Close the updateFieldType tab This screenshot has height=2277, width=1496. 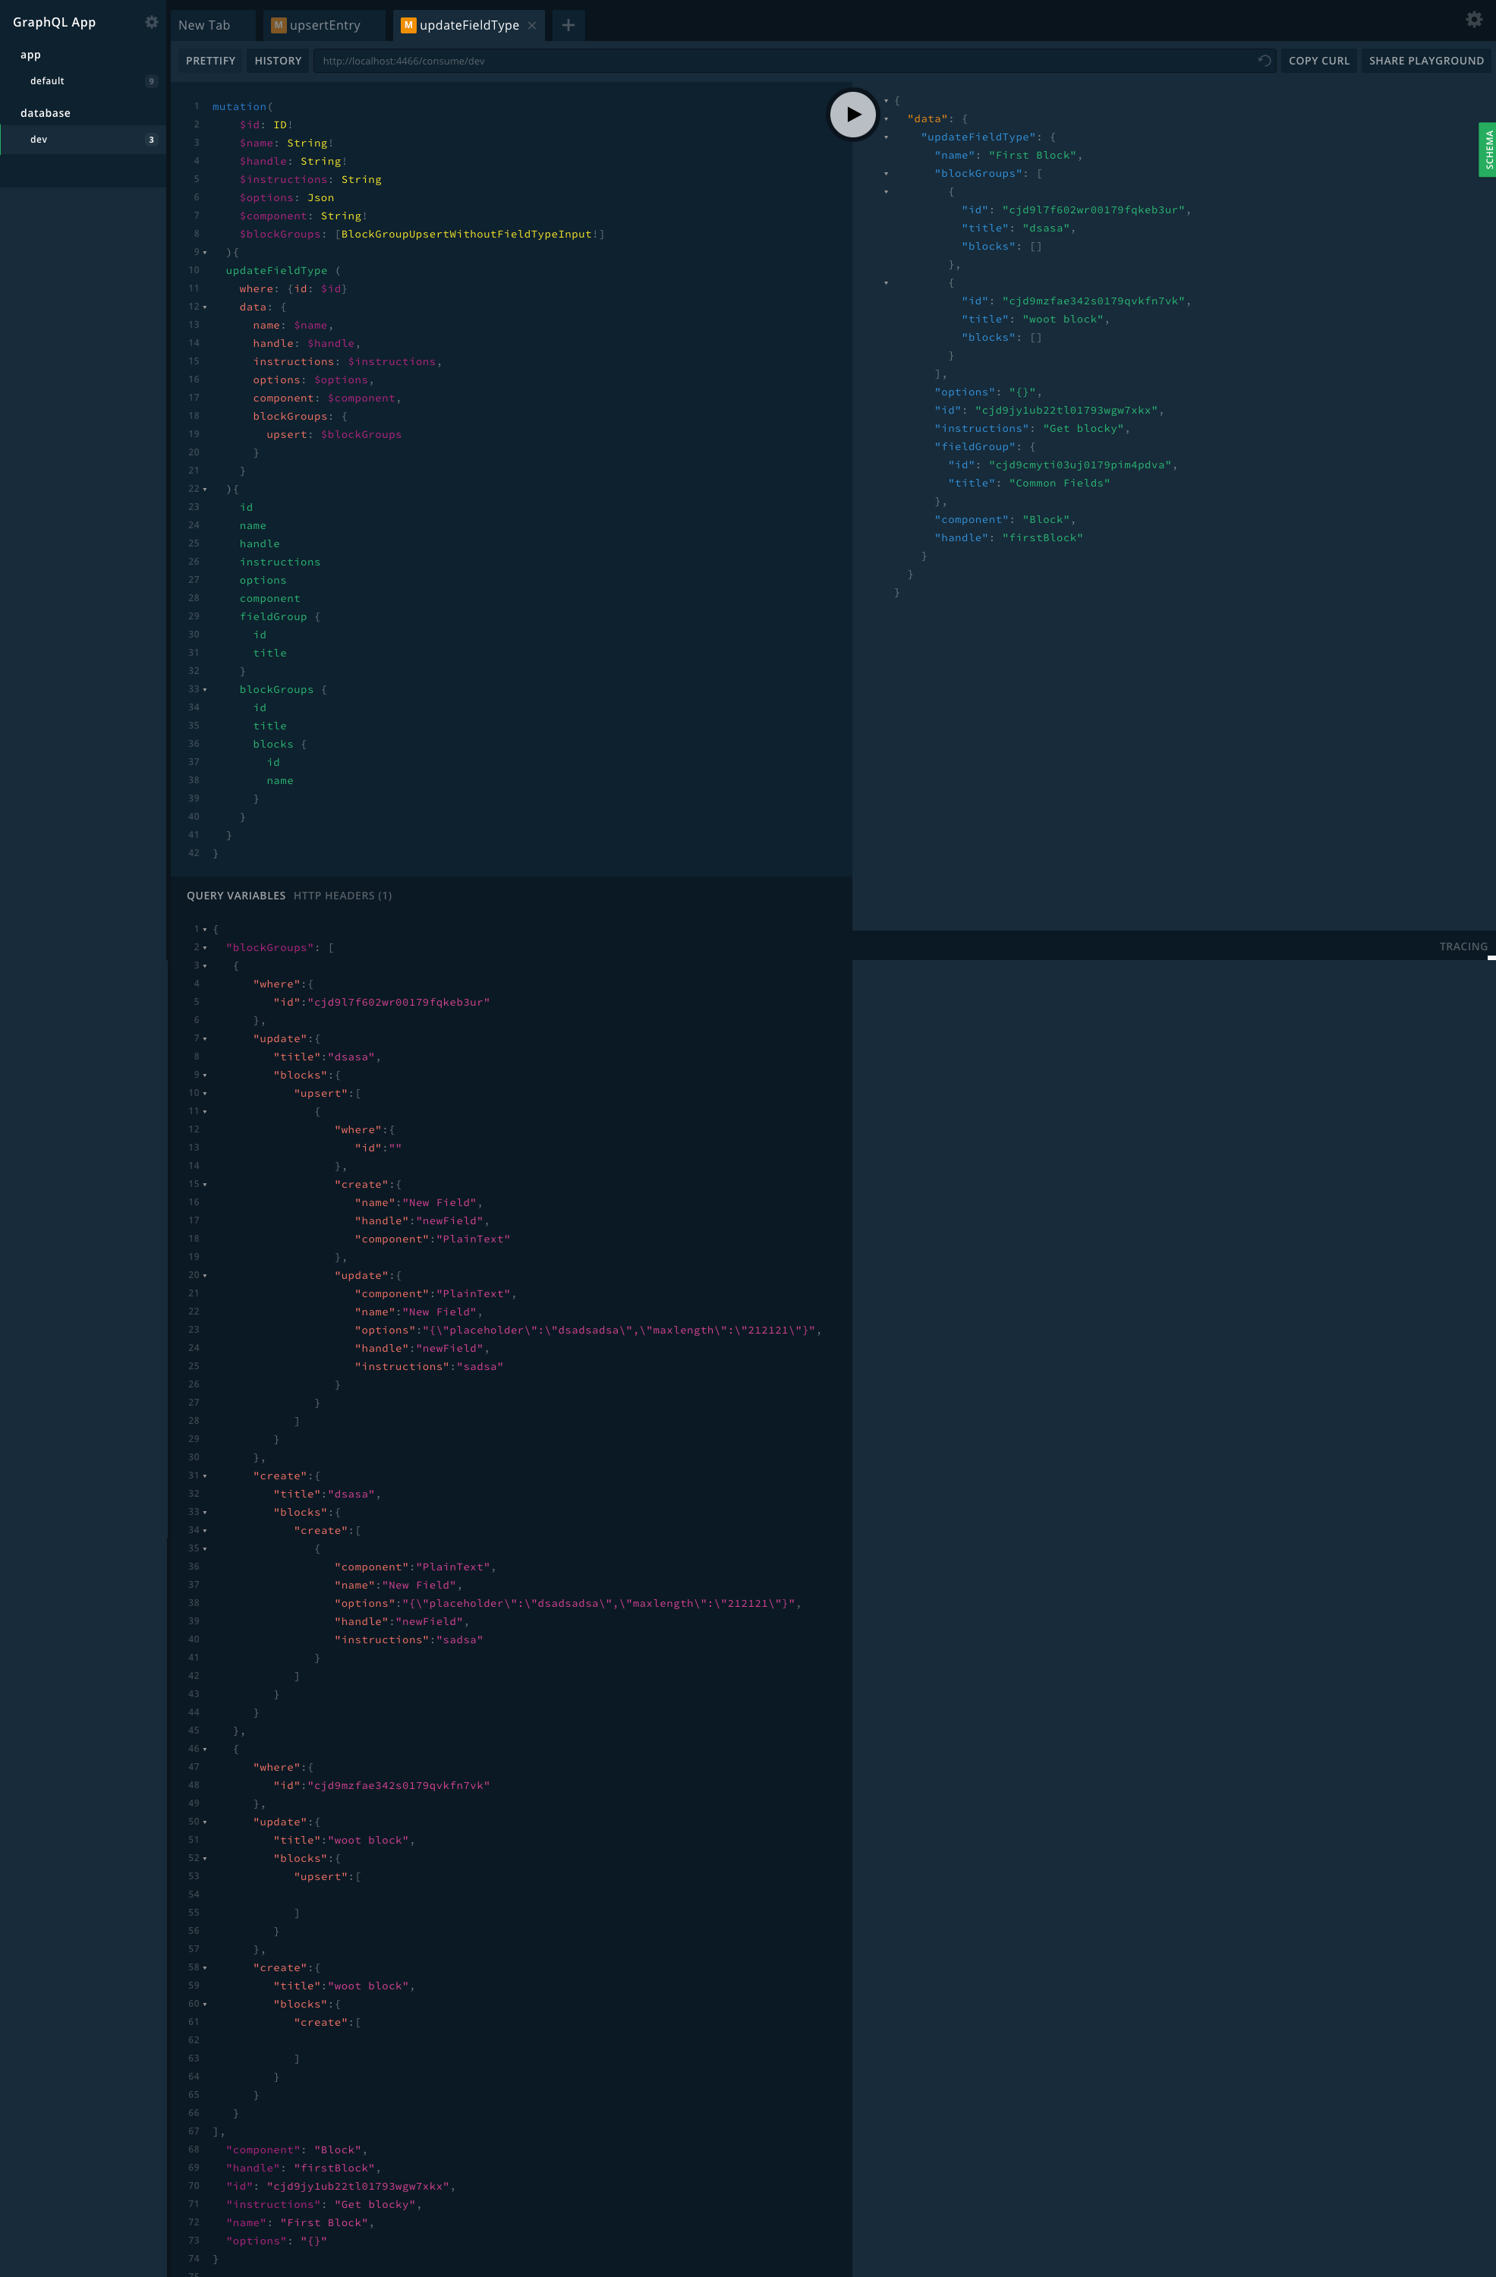[532, 26]
